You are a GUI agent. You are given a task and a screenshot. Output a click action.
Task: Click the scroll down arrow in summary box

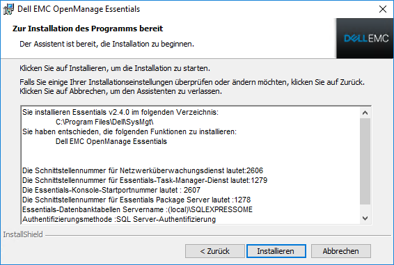[x=365, y=218]
